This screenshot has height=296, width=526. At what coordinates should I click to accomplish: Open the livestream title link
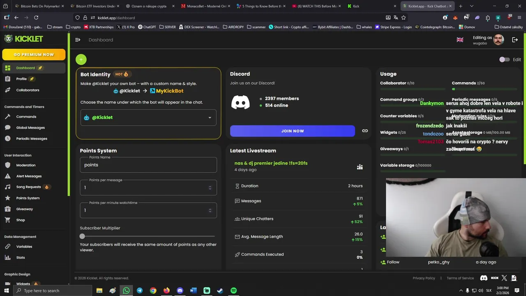click(271, 163)
